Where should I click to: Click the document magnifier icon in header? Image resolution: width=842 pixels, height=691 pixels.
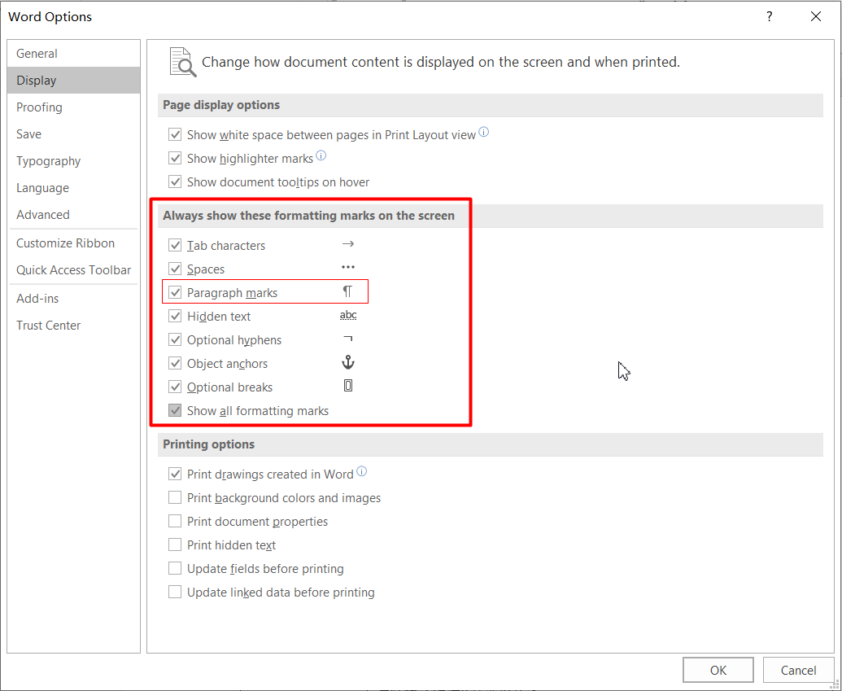182,62
